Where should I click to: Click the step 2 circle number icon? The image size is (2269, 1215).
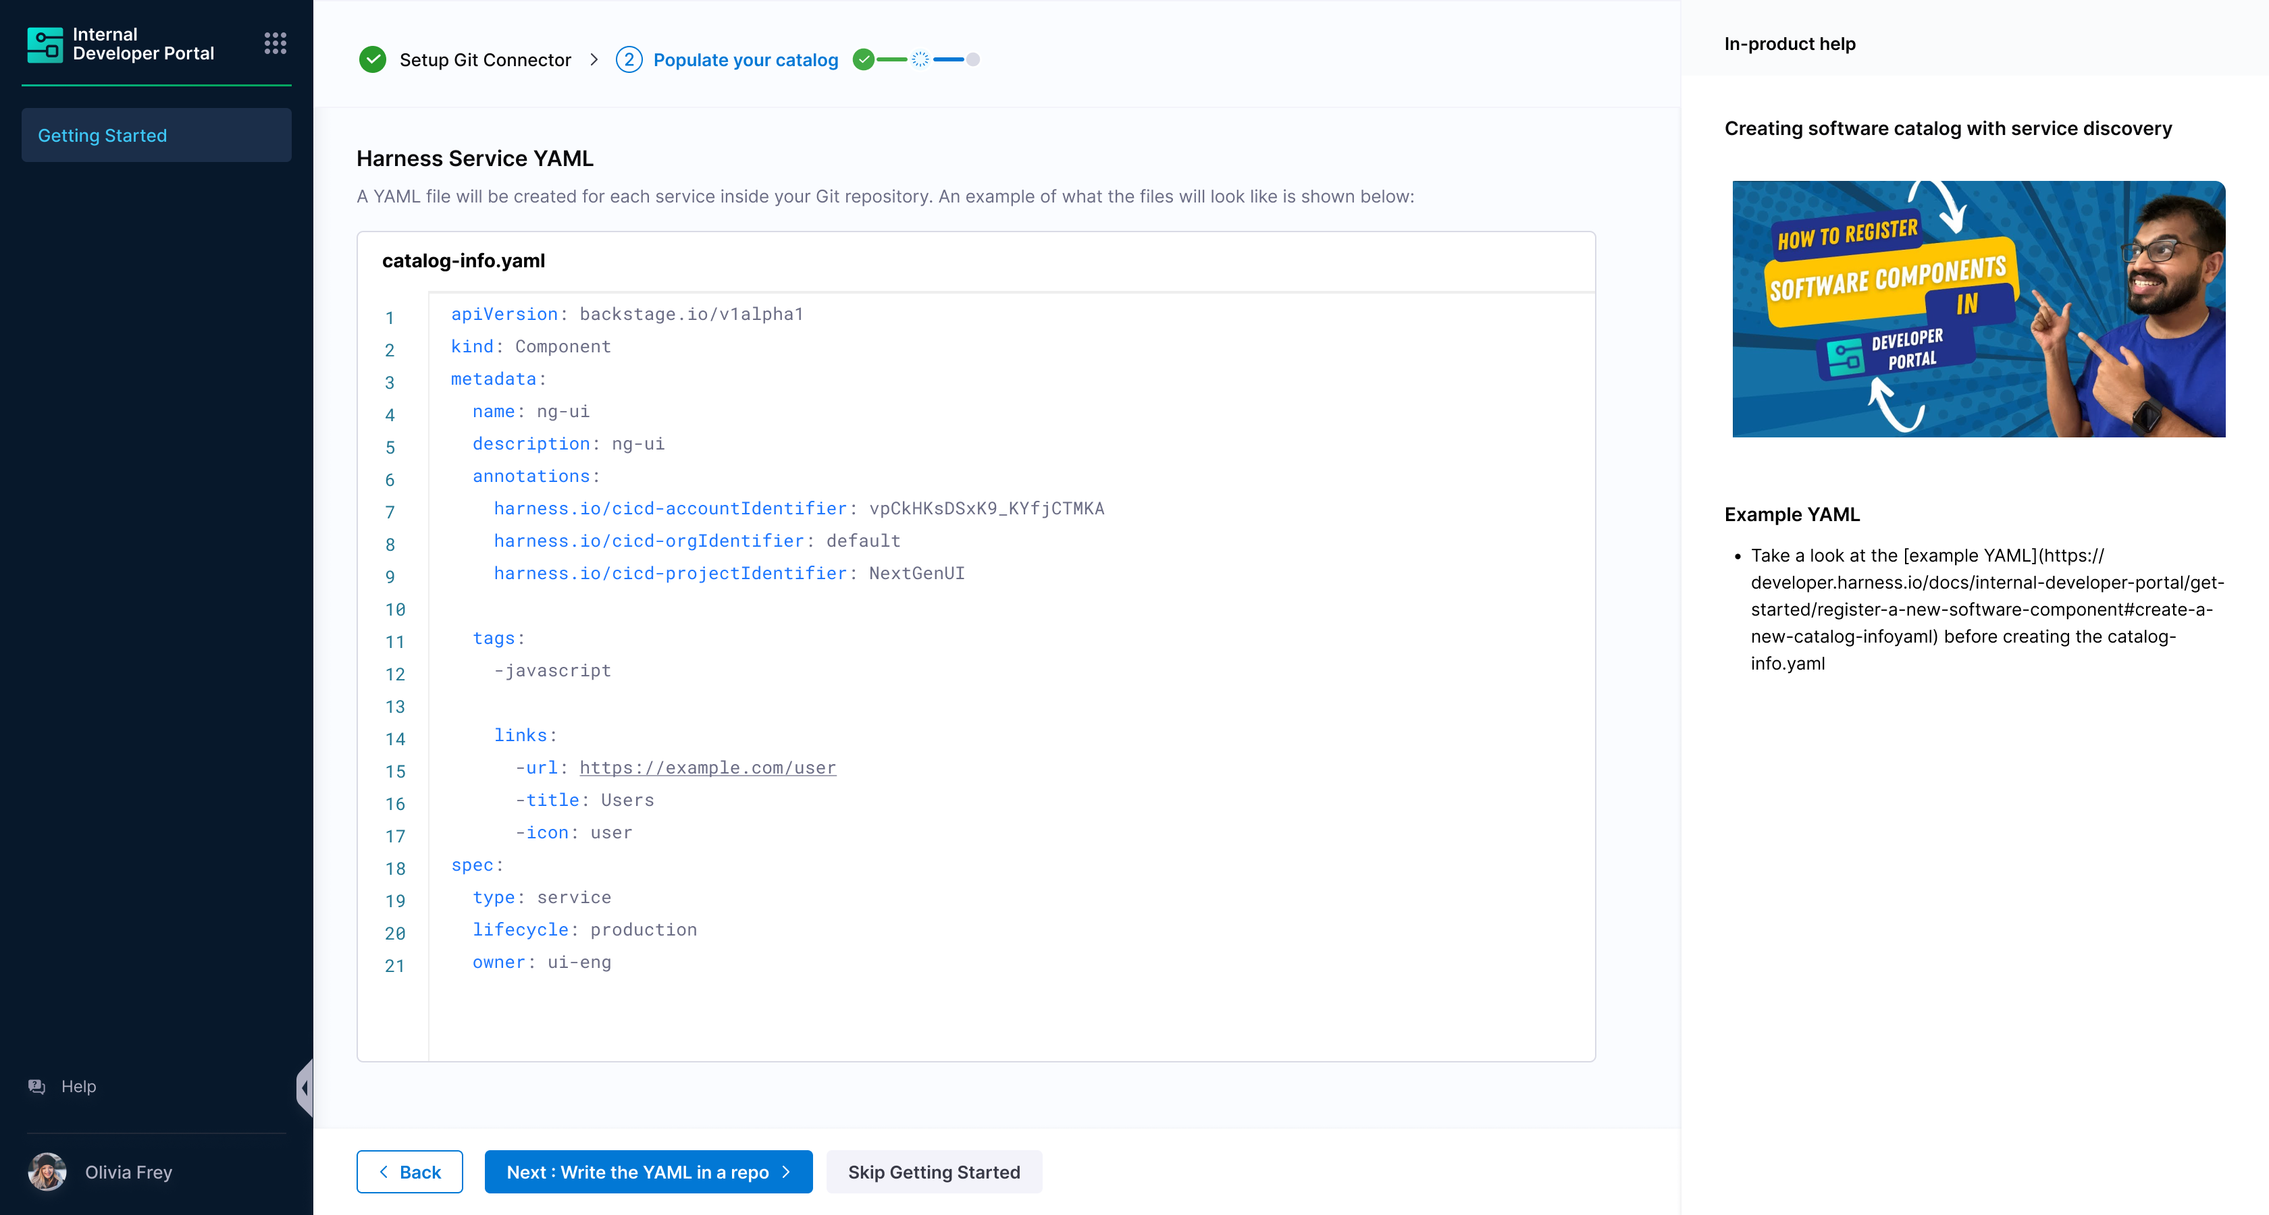point(628,60)
